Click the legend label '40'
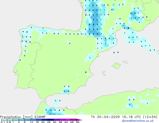This screenshot has height=123, width=159. pos(66,122)
